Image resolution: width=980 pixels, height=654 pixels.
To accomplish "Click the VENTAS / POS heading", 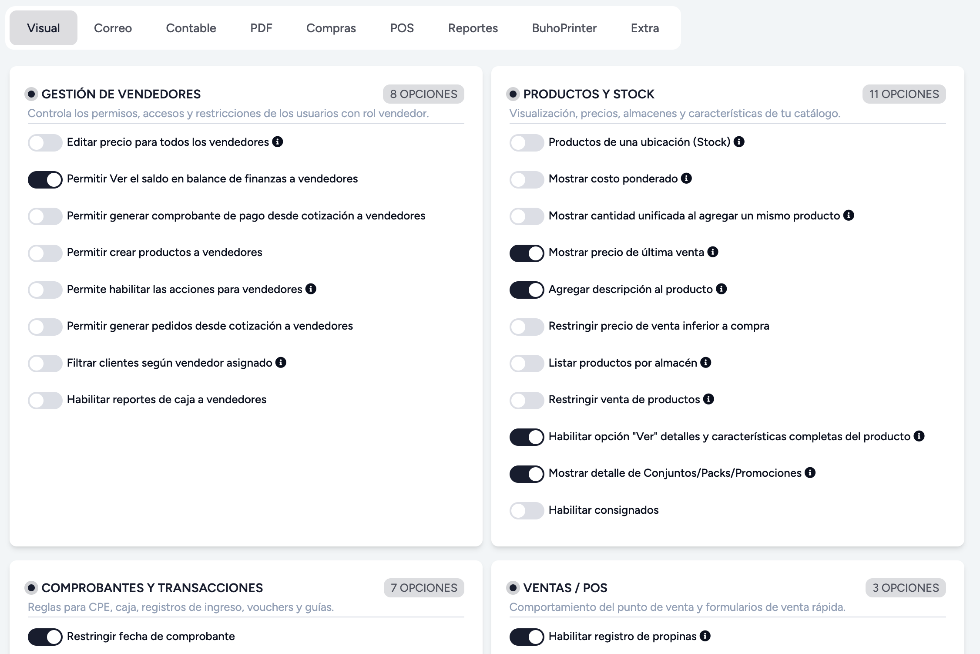I will pos(565,588).
